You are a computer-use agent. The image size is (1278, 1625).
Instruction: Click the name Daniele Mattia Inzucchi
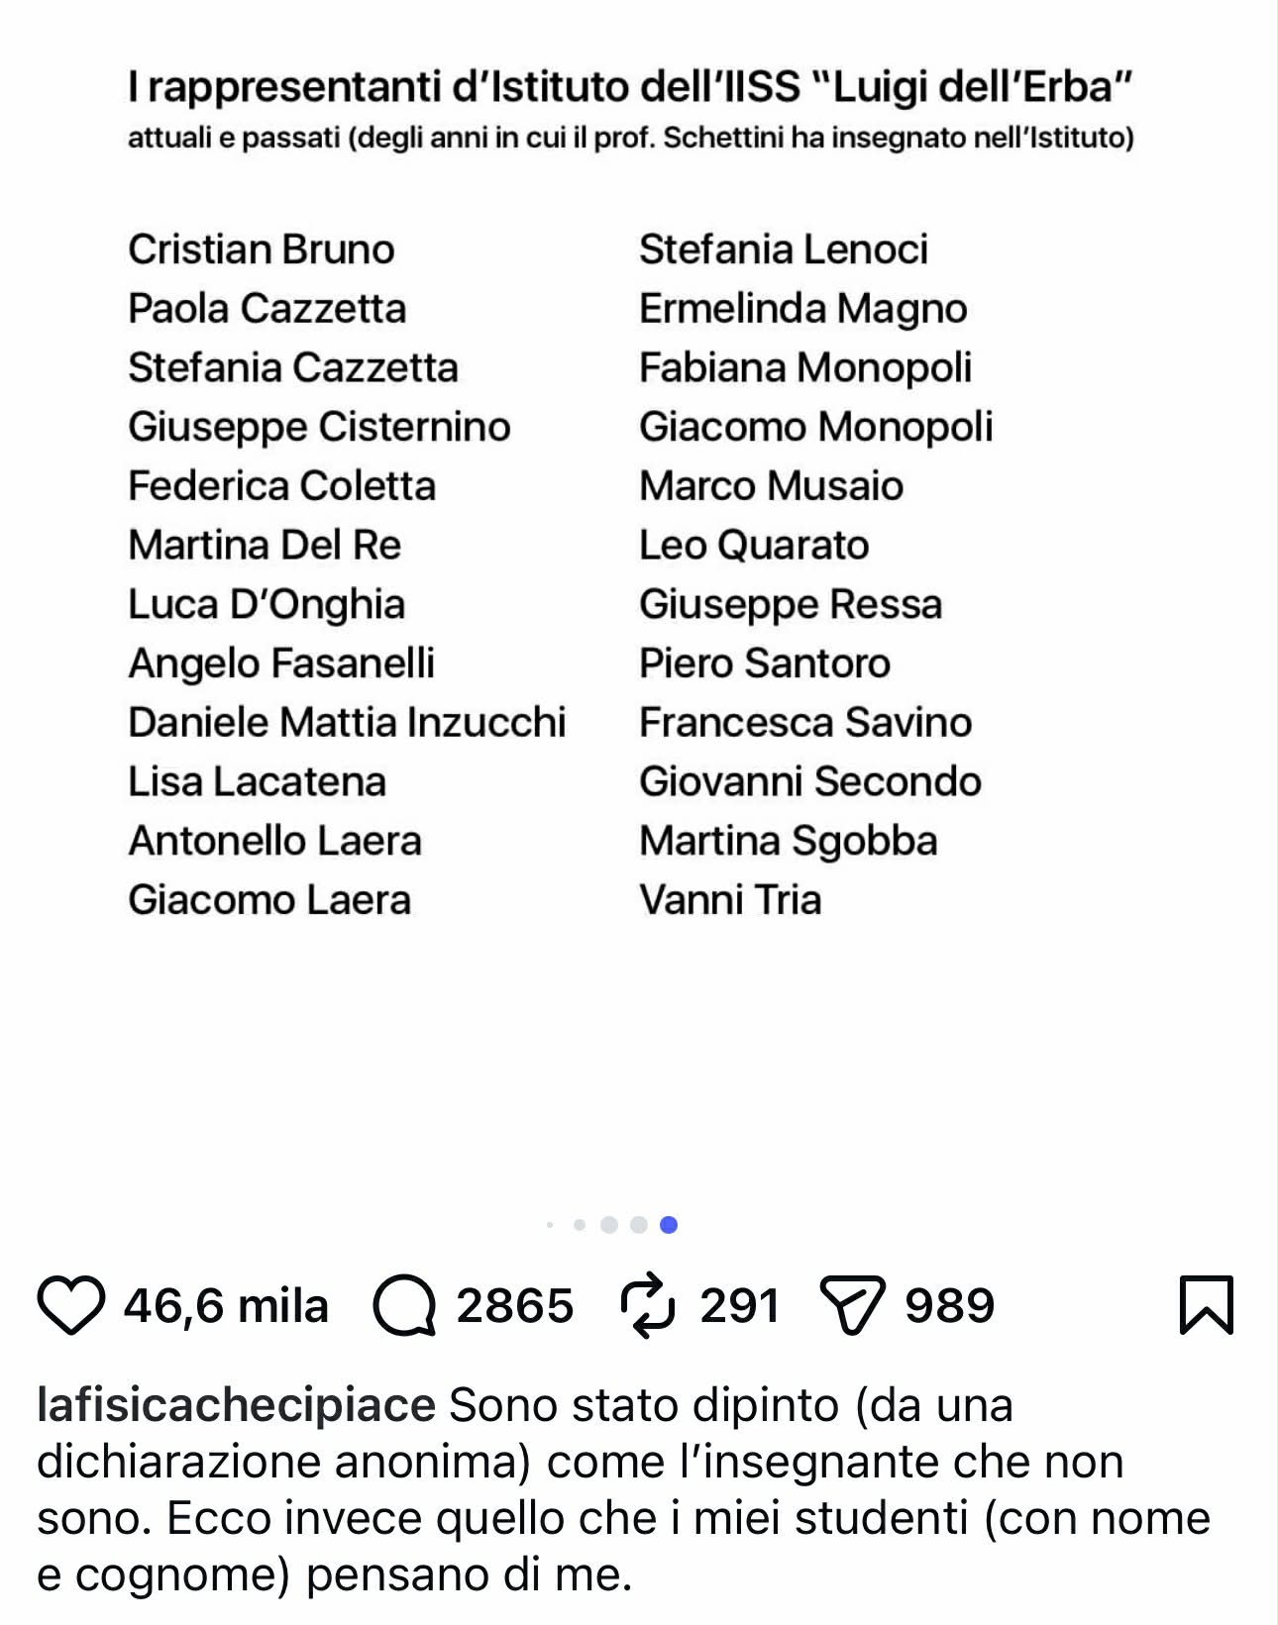pyautogui.click(x=347, y=723)
